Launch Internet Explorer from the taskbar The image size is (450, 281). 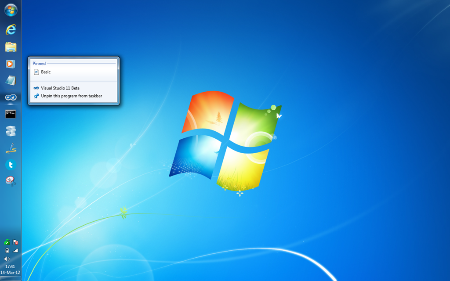click(x=11, y=29)
